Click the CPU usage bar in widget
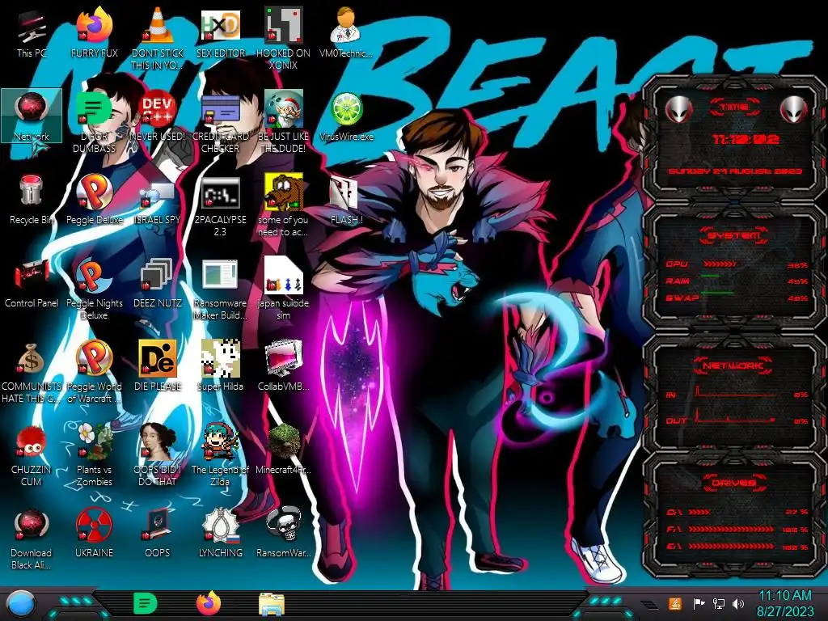The width and height of the screenshot is (828, 621). [x=720, y=264]
